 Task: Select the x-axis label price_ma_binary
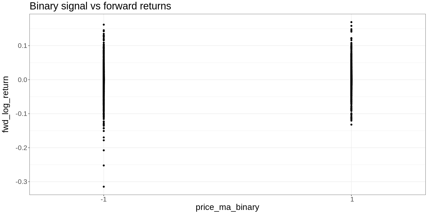[227, 207]
